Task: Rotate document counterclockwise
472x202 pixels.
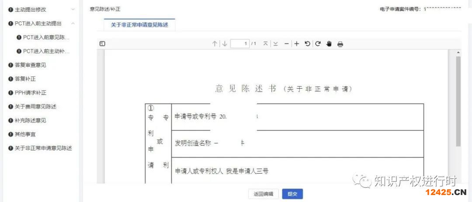Action: 308,44
